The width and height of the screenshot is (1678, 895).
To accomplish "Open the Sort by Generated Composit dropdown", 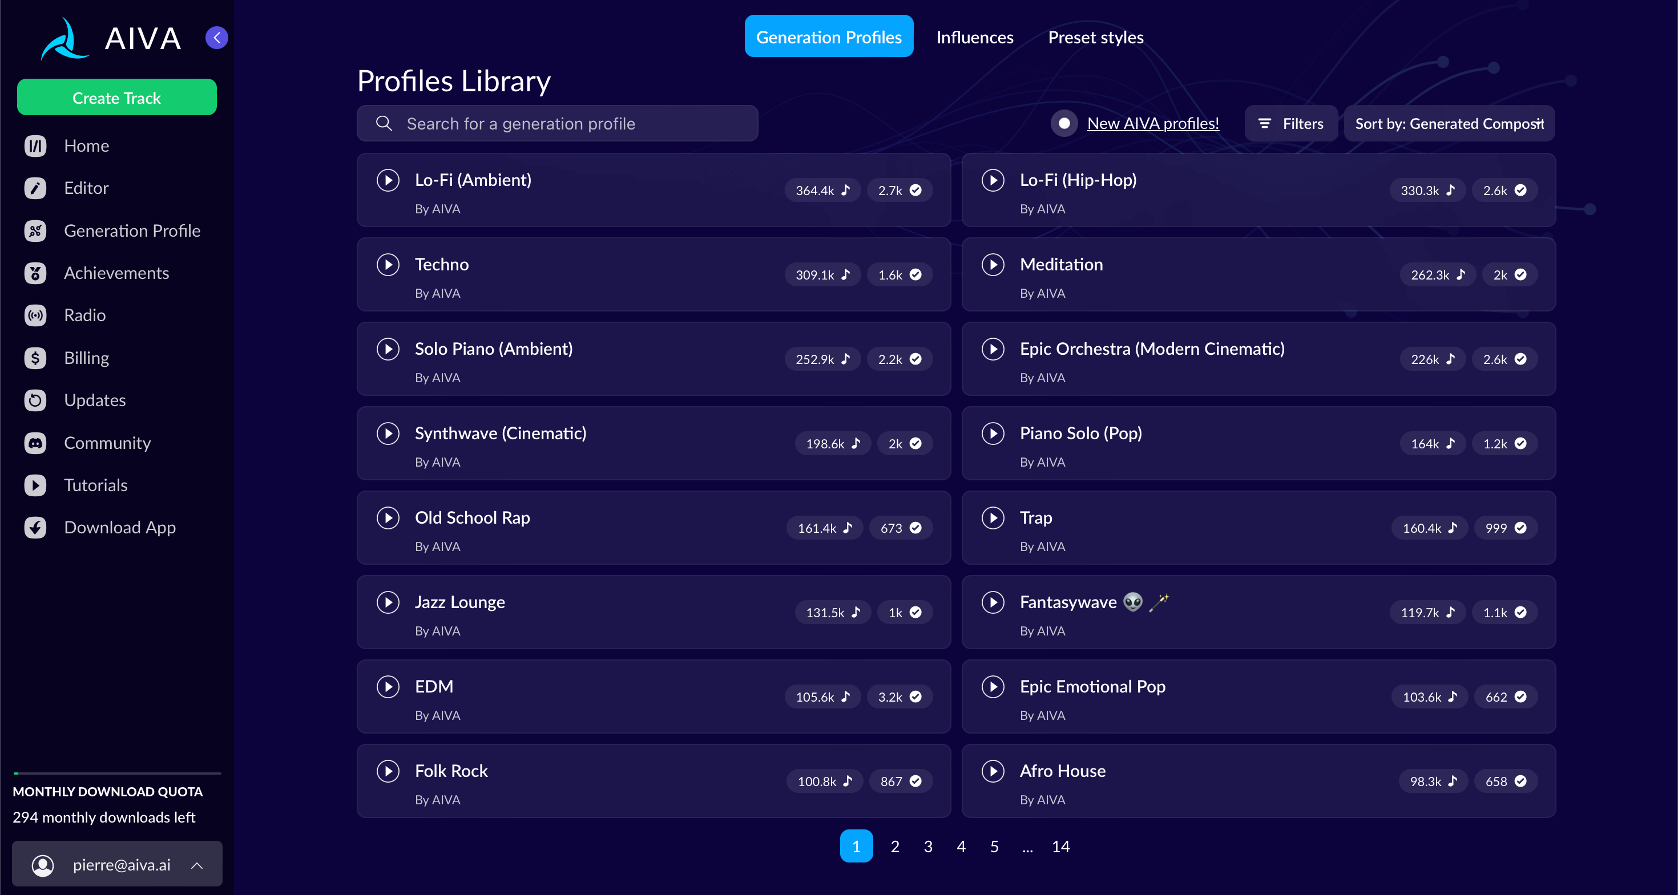I will pyautogui.click(x=1447, y=123).
